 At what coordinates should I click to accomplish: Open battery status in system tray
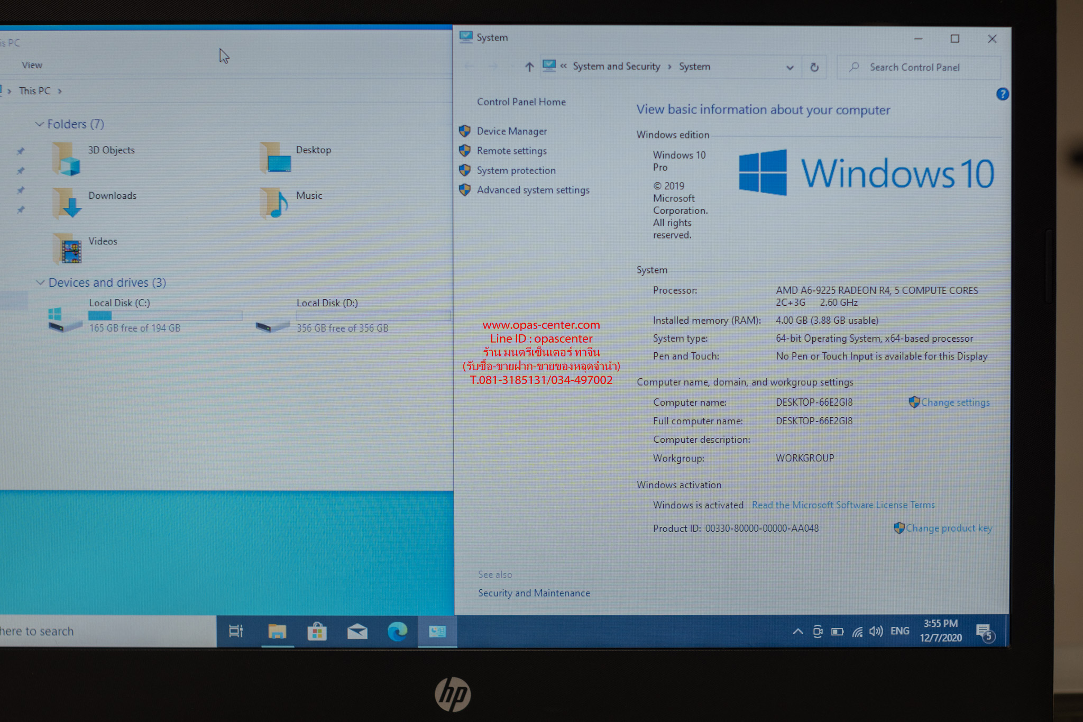pos(837,632)
